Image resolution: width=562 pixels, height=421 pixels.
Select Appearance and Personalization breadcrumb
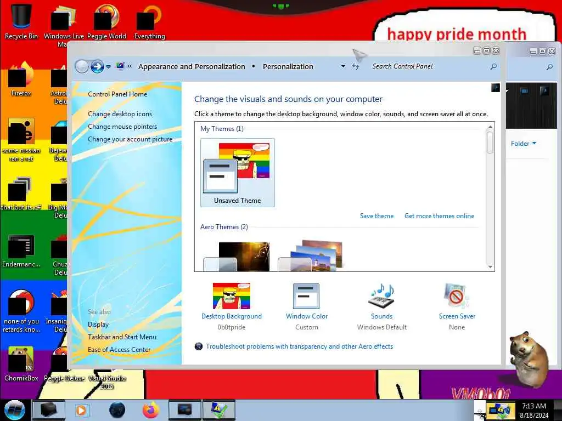(x=192, y=66)
